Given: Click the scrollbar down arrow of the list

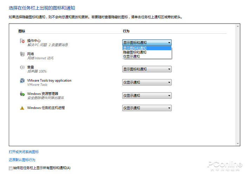Looking at the screenshot, I should point(238,143).
